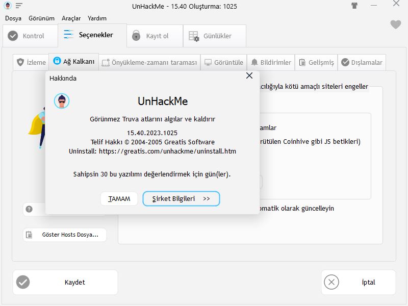Confirm with the TAMAM button
The image size is (408, 306).
tap(119, 199)
